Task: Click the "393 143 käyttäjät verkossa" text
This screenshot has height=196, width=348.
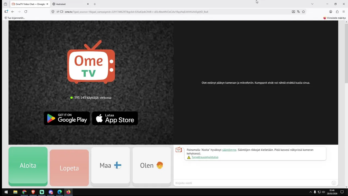Action: click(x=93, y=98)
